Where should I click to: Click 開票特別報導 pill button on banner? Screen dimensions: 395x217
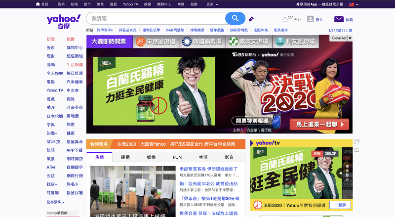(252, 121)
